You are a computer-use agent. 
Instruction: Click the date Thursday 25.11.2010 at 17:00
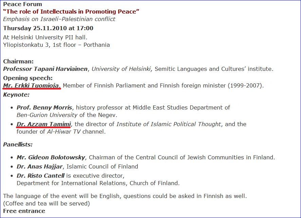click(48, 28)
